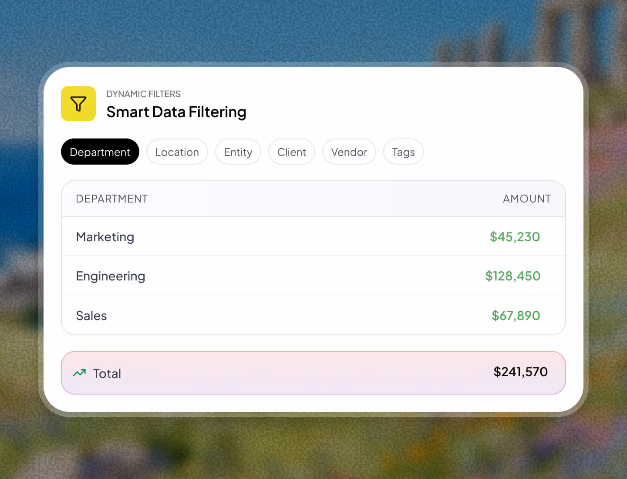Viewport: 627px width, 479px height.
Task: Click the Marketing amount $45,230
Action: click(515, 237)
